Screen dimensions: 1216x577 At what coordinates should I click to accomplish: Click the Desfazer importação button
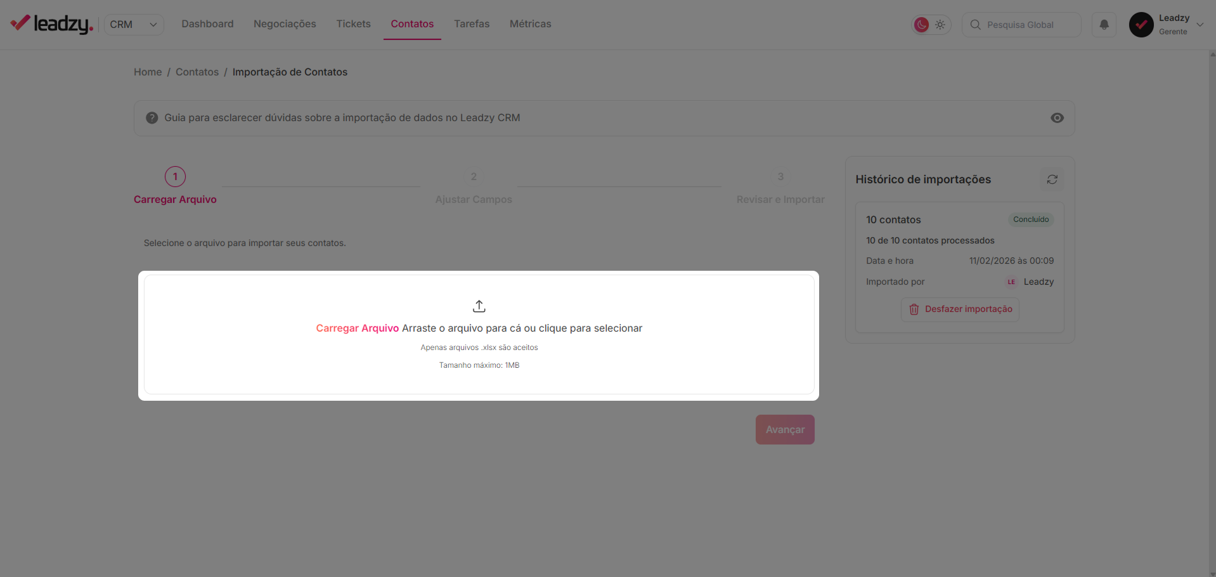[x=960, y=309]
